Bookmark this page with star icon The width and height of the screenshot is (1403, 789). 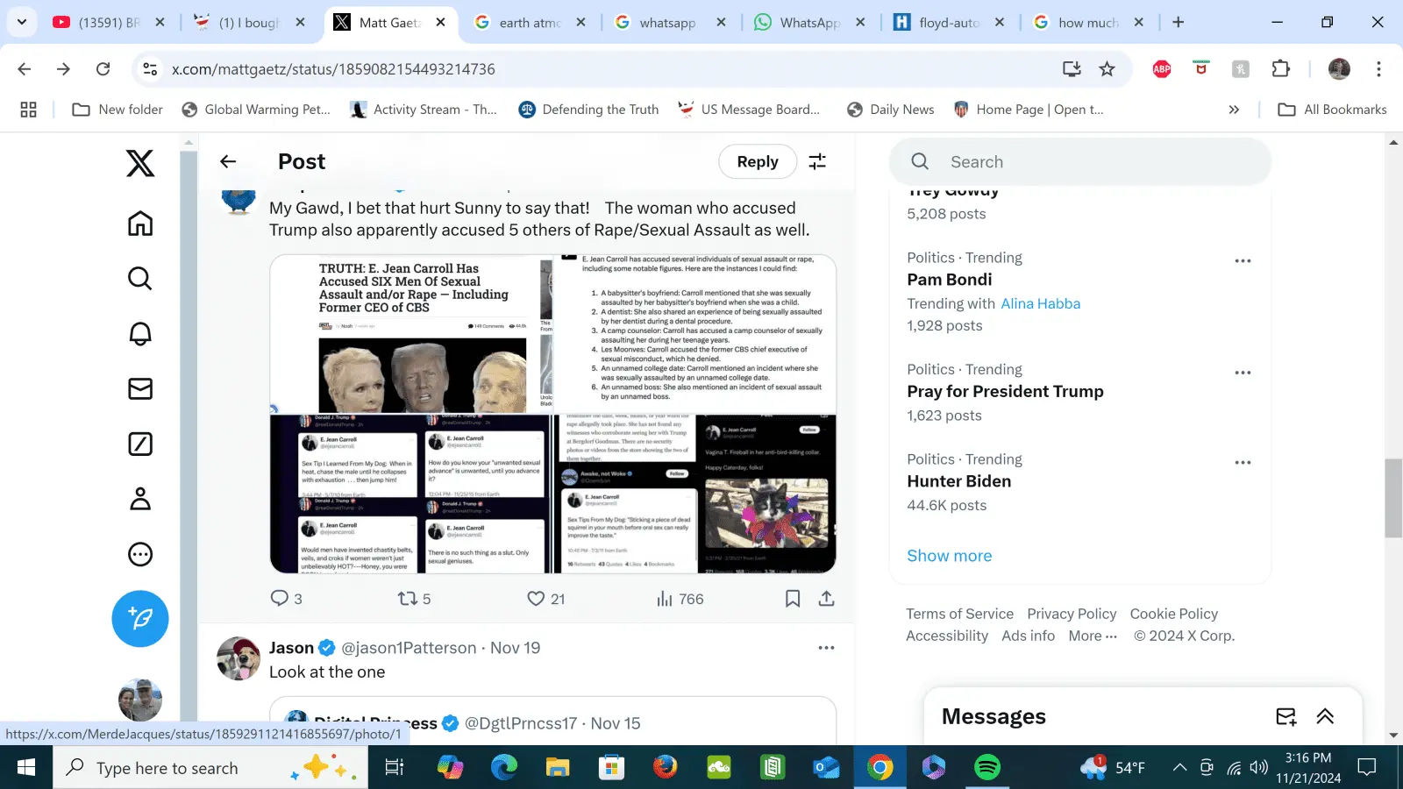pos(1107,69)
